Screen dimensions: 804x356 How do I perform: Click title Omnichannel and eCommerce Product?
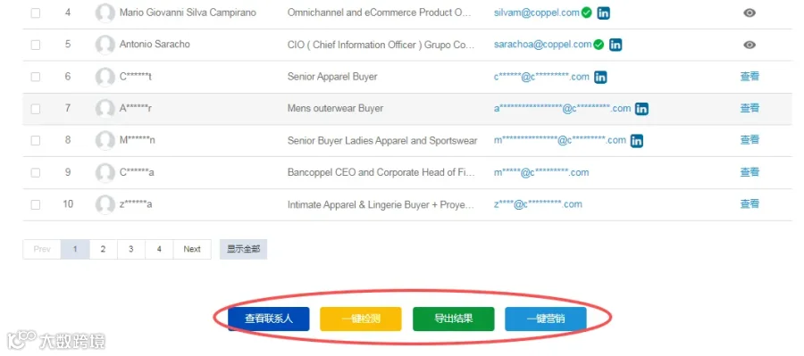(x=379, y=12)
